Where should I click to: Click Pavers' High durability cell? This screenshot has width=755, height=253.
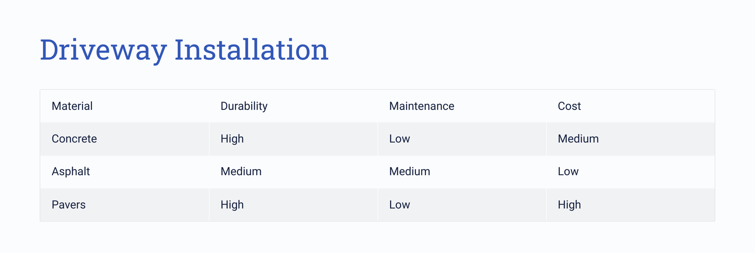point(293,205)
